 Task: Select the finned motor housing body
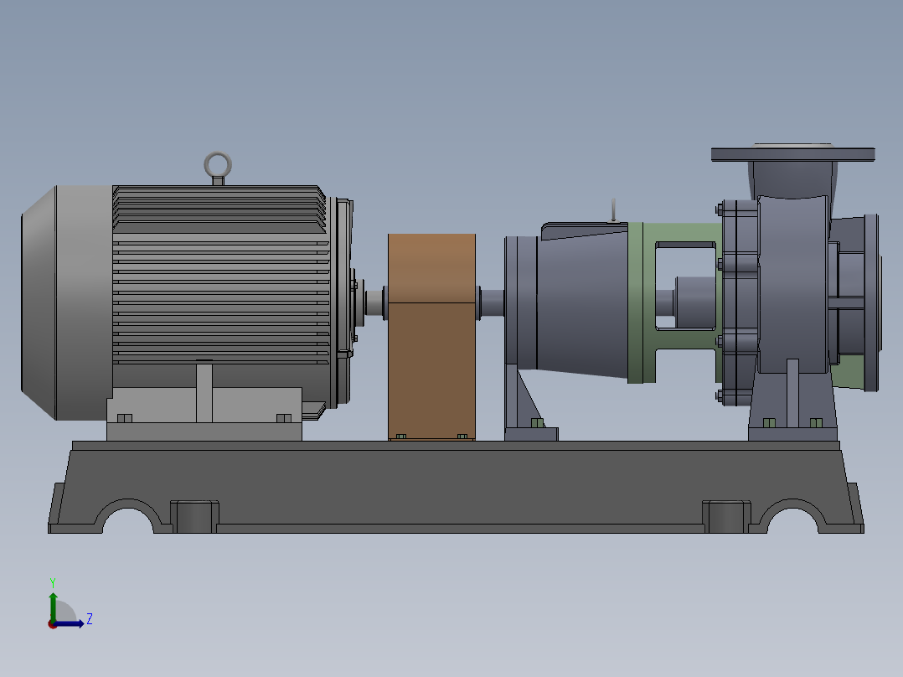(221, 276)
